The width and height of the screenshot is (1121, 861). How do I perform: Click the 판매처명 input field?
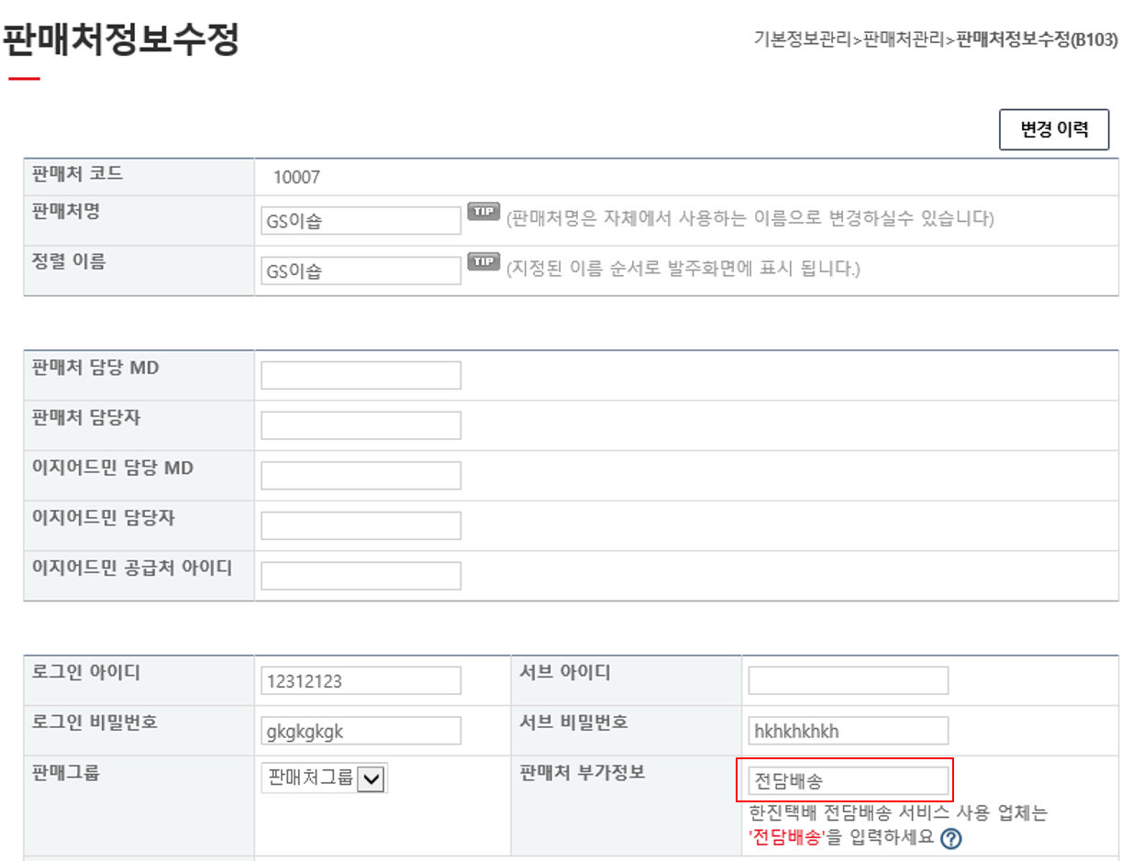(x=361, y=221)
